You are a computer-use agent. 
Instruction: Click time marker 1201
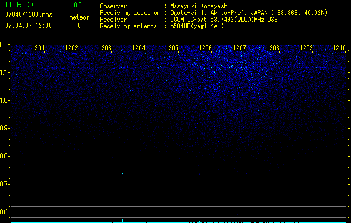point(38,48)
